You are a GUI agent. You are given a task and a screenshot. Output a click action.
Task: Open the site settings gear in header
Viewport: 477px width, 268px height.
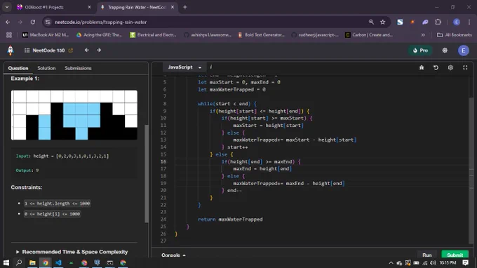[x=445, y=51]
